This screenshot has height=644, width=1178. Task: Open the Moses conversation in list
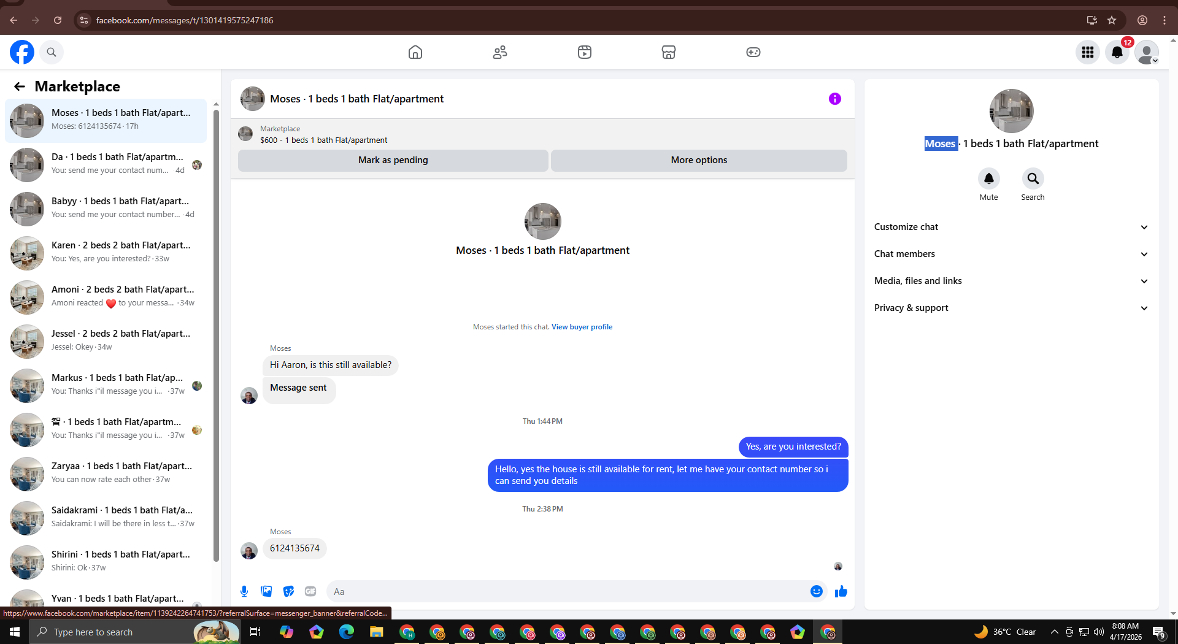(106, 120)
